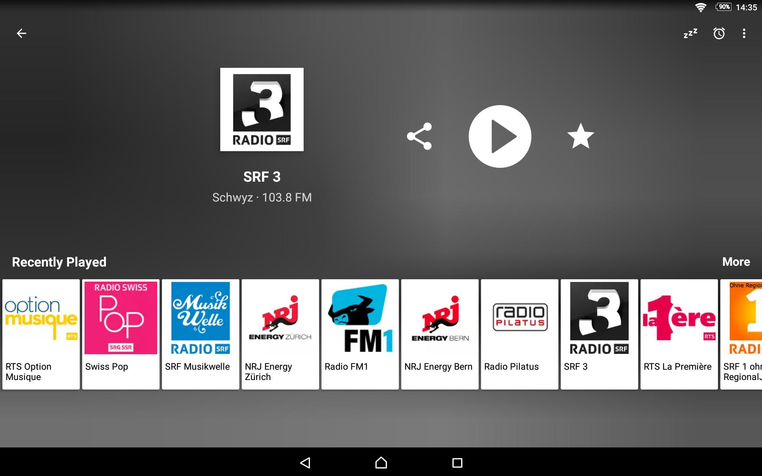Play the SRF 3 station
The width and height of the screenshot is (762, 476).
500,136
